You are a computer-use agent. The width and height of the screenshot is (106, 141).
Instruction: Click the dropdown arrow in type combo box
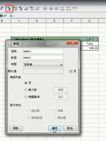[61, 65]
